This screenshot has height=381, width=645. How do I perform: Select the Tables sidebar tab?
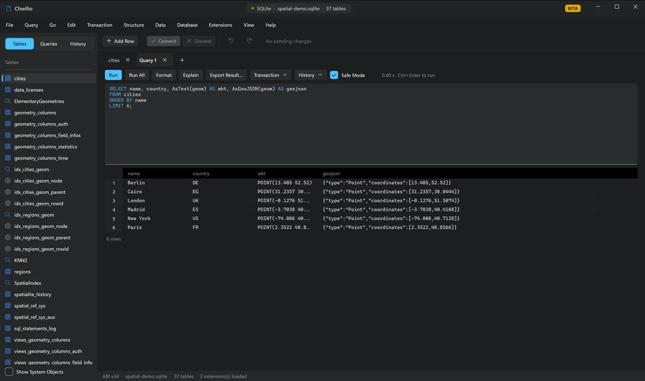(19, 44)
